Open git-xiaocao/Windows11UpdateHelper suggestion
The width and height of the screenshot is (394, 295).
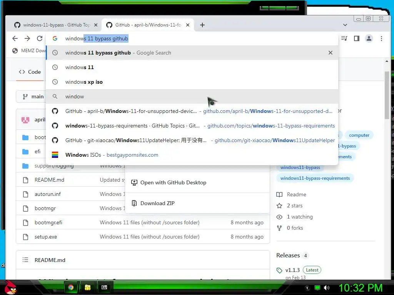pyautogui.click(x=192, y=140)
